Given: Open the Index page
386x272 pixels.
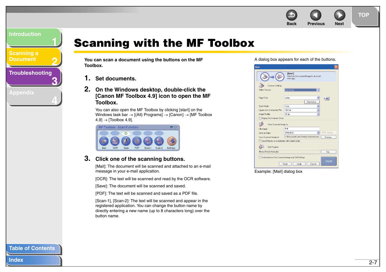Looking at the screenshot, I should pyautogui.click(x=33, y=260).
